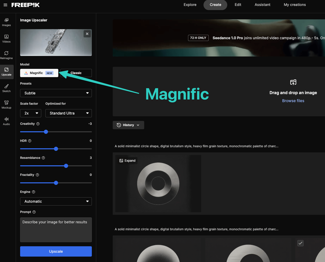Click the Expand button on circle image
This screenshot has width=325, height=262.
click(x=127, y=161)
